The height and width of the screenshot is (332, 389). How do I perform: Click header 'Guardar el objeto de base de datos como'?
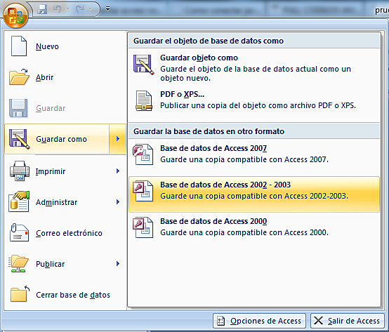209,41
